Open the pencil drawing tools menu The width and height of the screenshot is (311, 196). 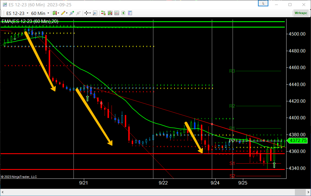click(x=64, y=13)
